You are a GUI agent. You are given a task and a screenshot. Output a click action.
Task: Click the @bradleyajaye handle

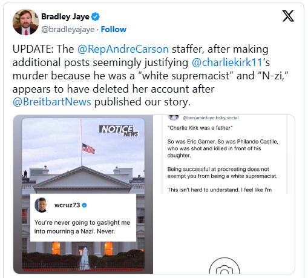tap(68, 30)
